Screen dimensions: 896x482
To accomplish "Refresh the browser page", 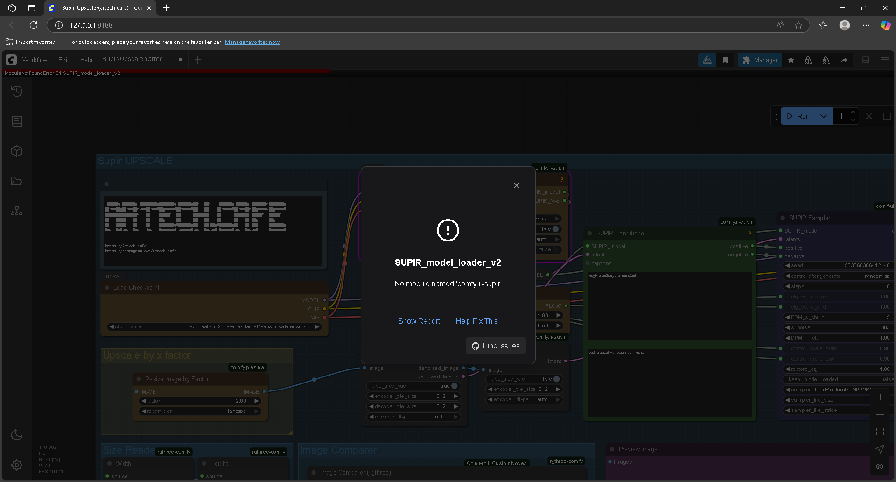I will pos(34,25).
